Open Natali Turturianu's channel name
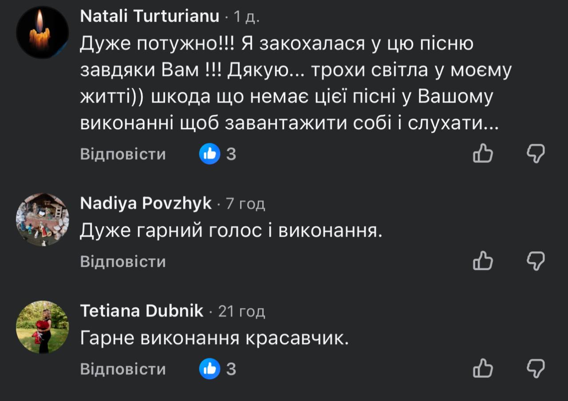568x401 pixels. (150, 16)
